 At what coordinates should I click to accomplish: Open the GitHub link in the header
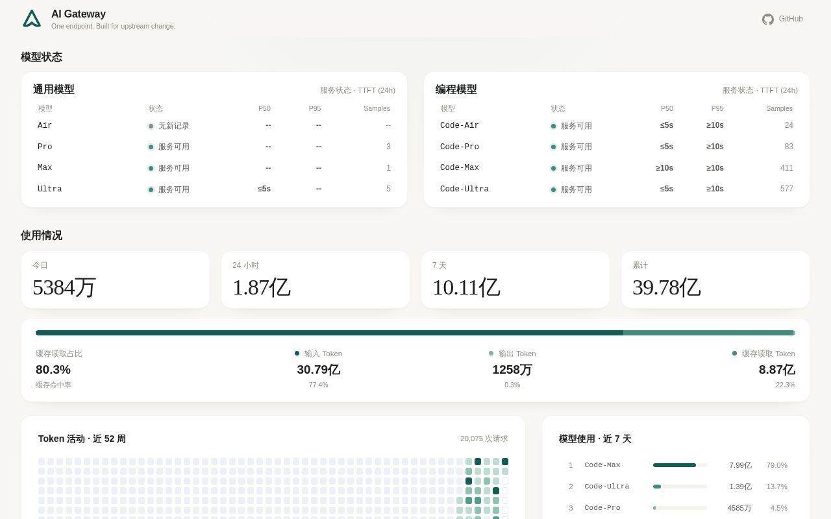pos(782,19)
